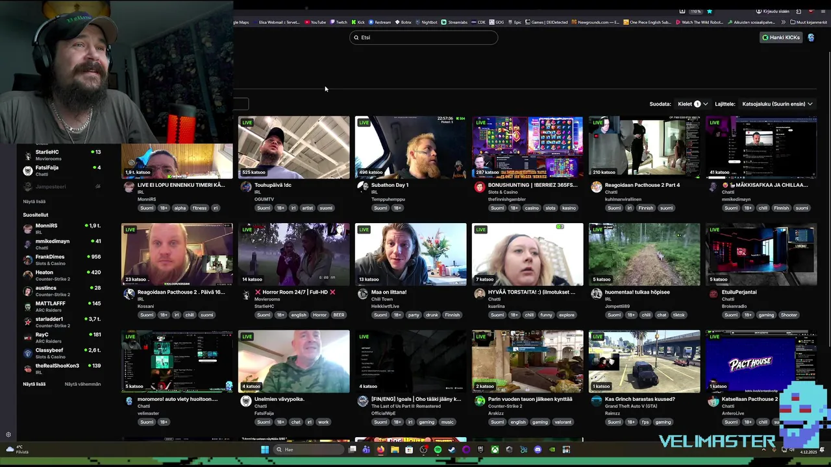Open Windows Start menu
This screenshot has height=467, width=831.
(265, 449)
